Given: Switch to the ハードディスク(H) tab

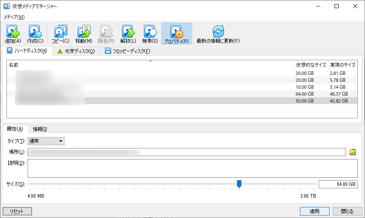Looking at the screenshot, I should [27, 51].
